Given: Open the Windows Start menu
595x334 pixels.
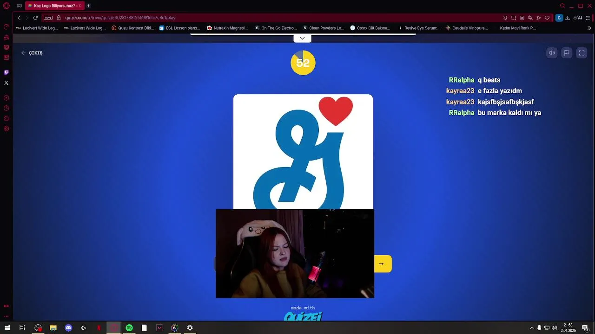Looking at the screenshot, I should [x=7, y=328].
